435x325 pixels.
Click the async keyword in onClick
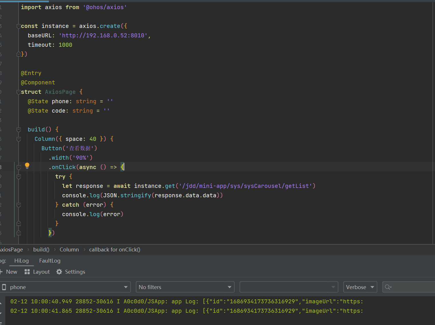pos(88,167)
